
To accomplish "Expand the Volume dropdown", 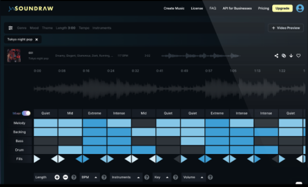I will coord(193,177).
